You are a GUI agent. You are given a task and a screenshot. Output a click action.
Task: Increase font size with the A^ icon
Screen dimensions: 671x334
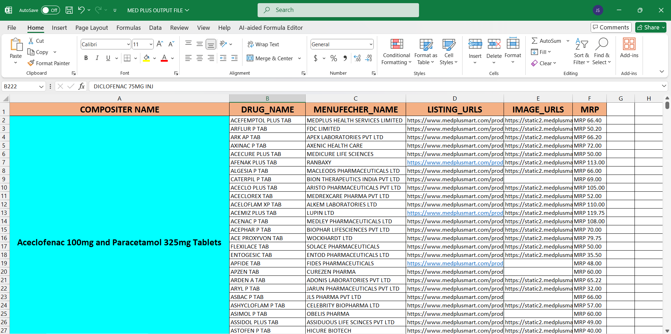[160, 44]
